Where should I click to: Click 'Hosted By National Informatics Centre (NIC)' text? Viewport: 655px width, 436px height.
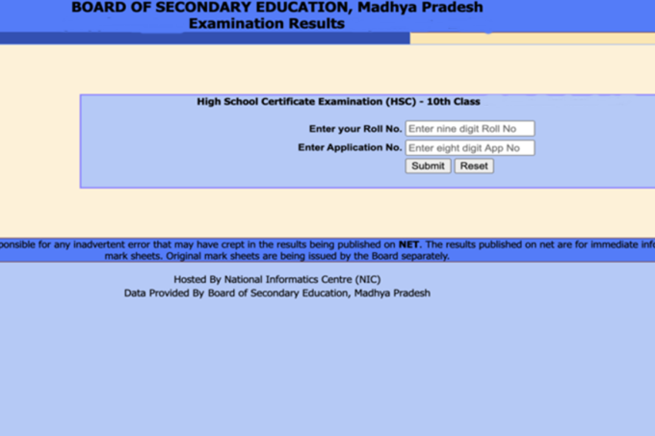(x=276, y=279)
